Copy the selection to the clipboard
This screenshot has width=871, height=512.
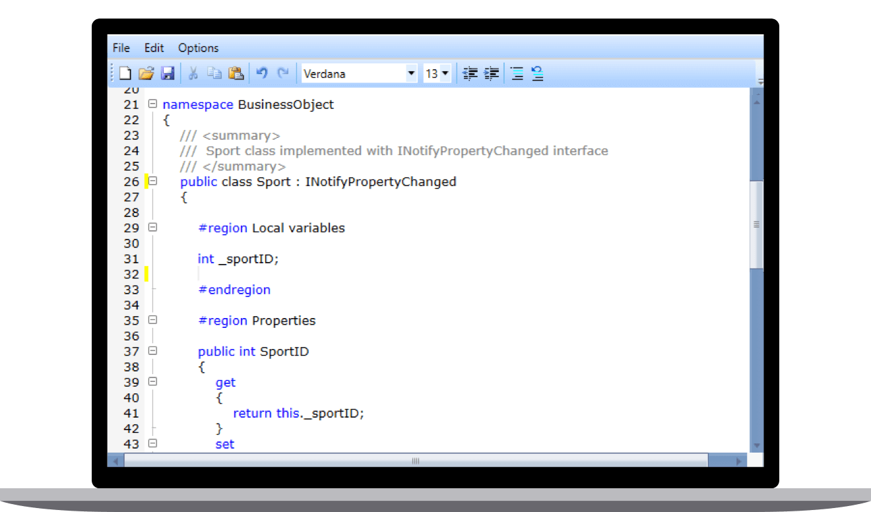pos(214,73)
